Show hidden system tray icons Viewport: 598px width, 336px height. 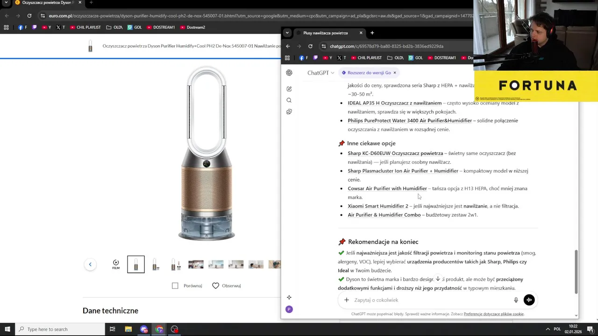[548, 329]
